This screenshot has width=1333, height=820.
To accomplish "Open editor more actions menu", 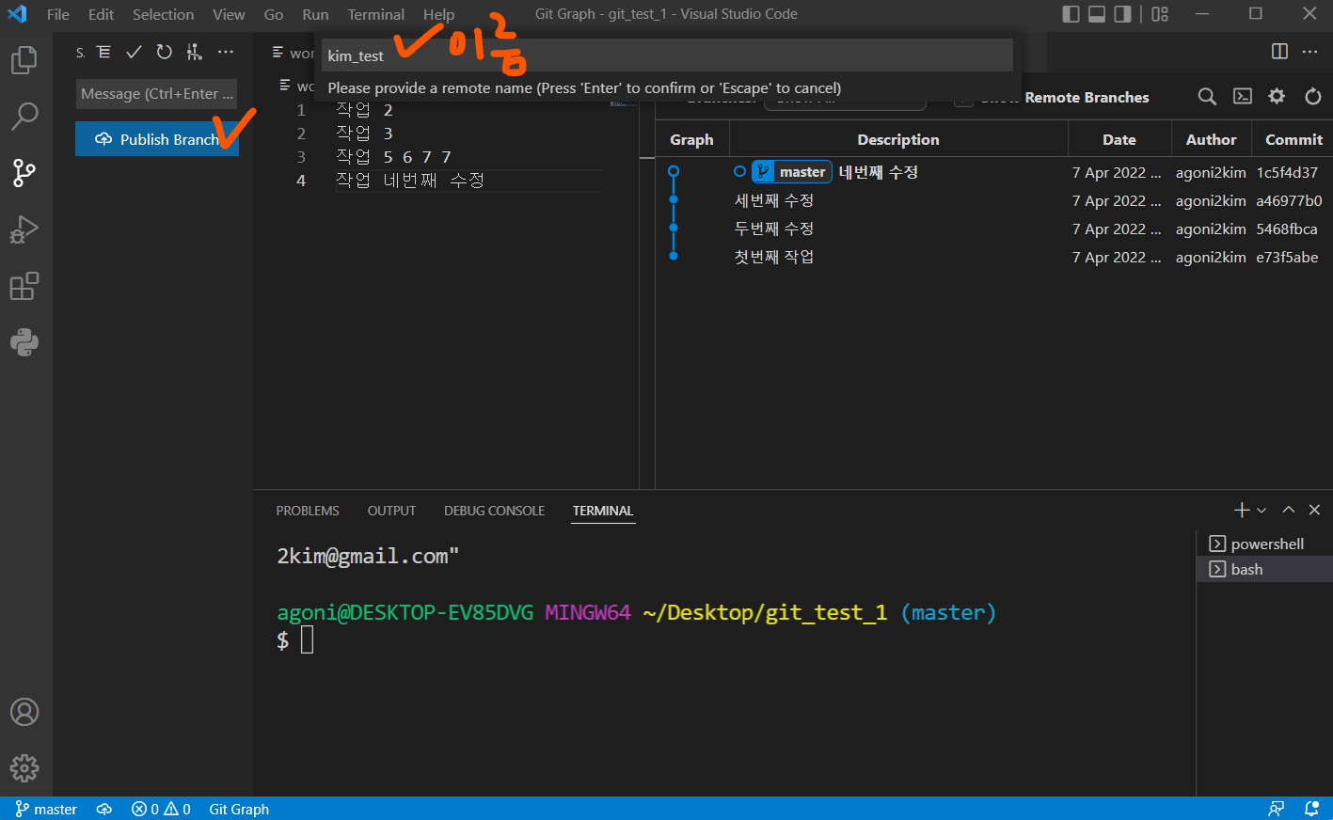I will coord(1310,52).
